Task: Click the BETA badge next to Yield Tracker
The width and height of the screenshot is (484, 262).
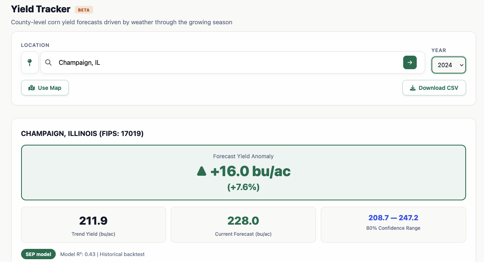Action: tap(84, 10)
